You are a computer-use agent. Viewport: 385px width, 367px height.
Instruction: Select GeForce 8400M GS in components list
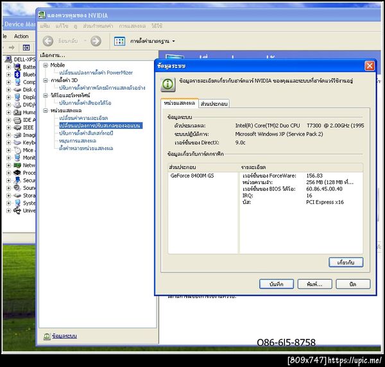tap(192, 176)
